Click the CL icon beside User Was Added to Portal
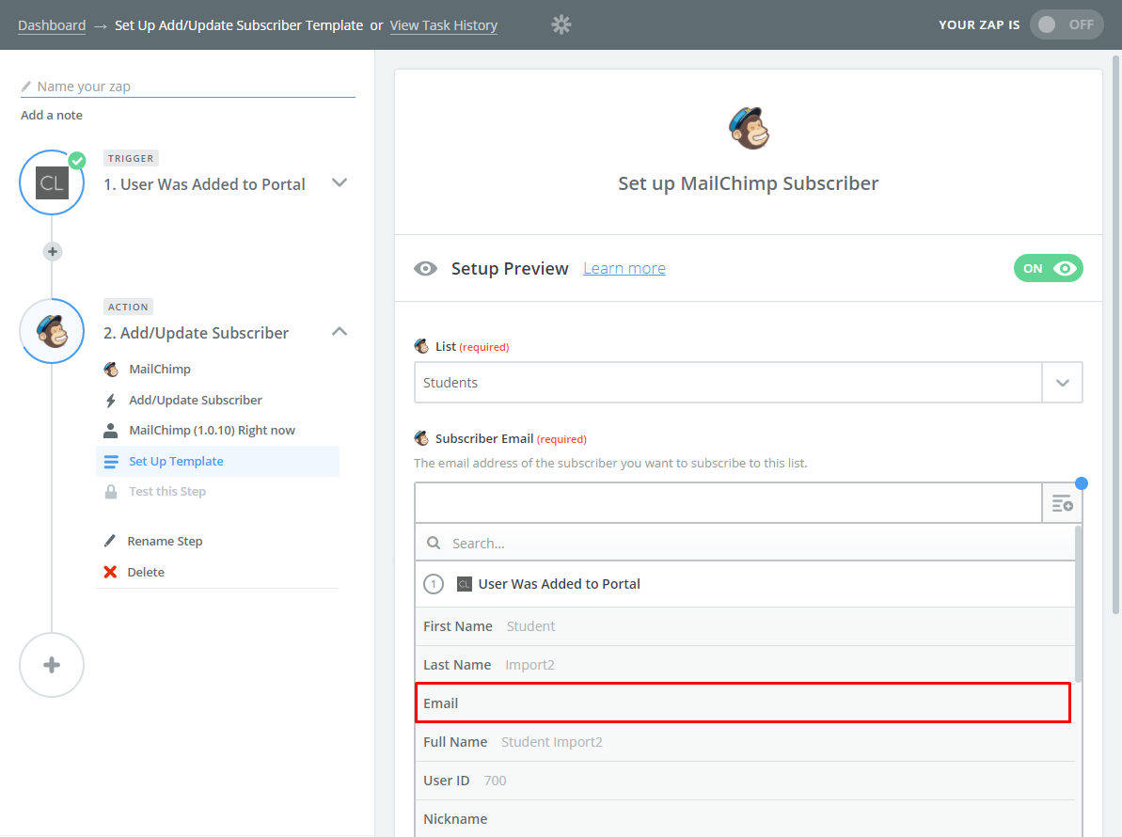 coord(464,584)
